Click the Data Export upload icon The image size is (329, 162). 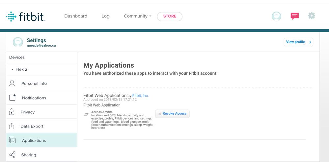[12, 126]
